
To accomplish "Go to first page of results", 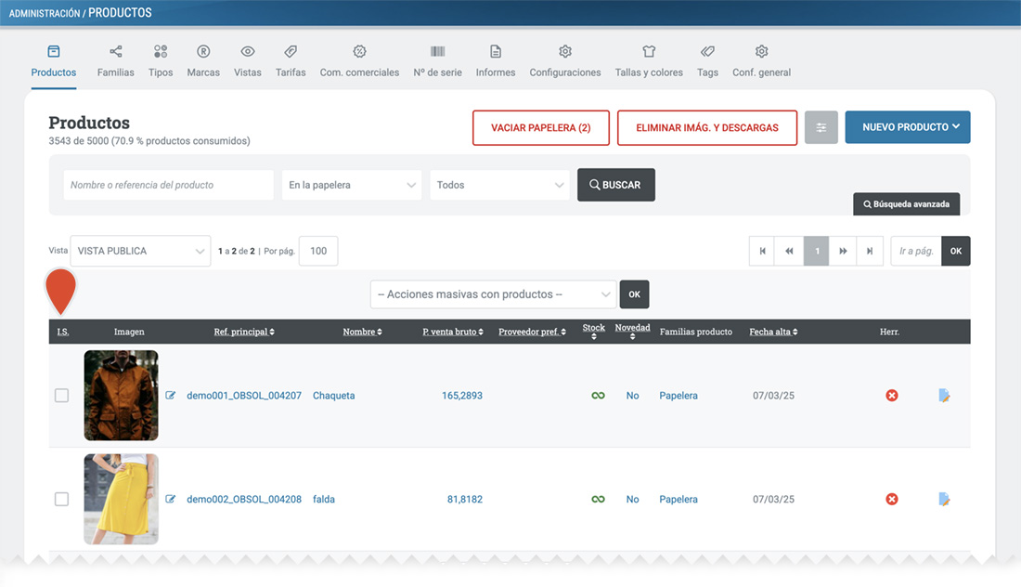I will pos(762,251).
